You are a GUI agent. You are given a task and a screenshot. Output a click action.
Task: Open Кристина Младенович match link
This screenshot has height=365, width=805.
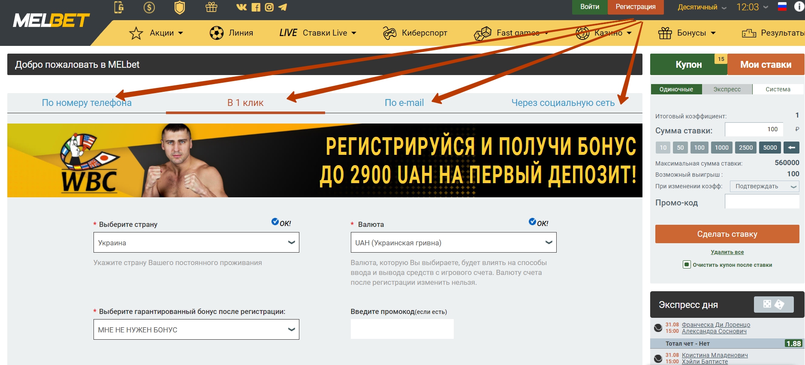[x=715, y=355]
